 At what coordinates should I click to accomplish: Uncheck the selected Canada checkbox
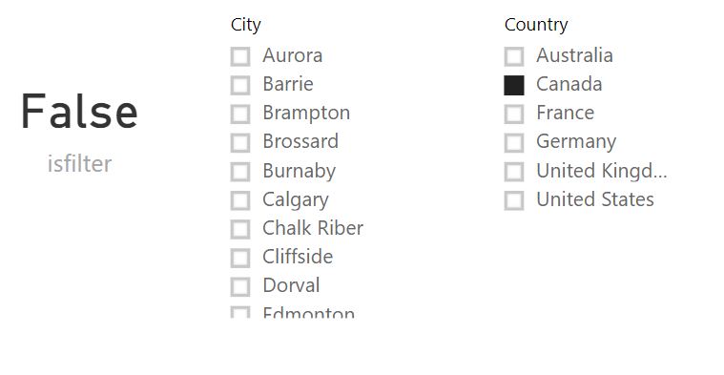(x=514, y=86)
